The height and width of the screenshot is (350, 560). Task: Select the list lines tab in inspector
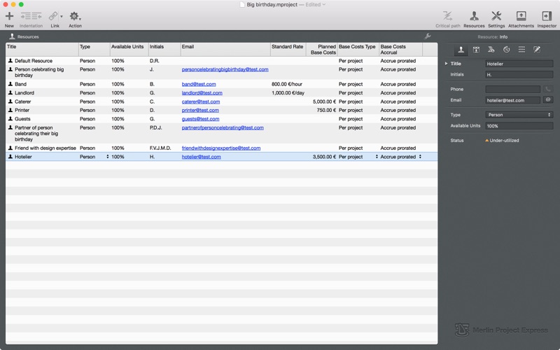(521, 50)
